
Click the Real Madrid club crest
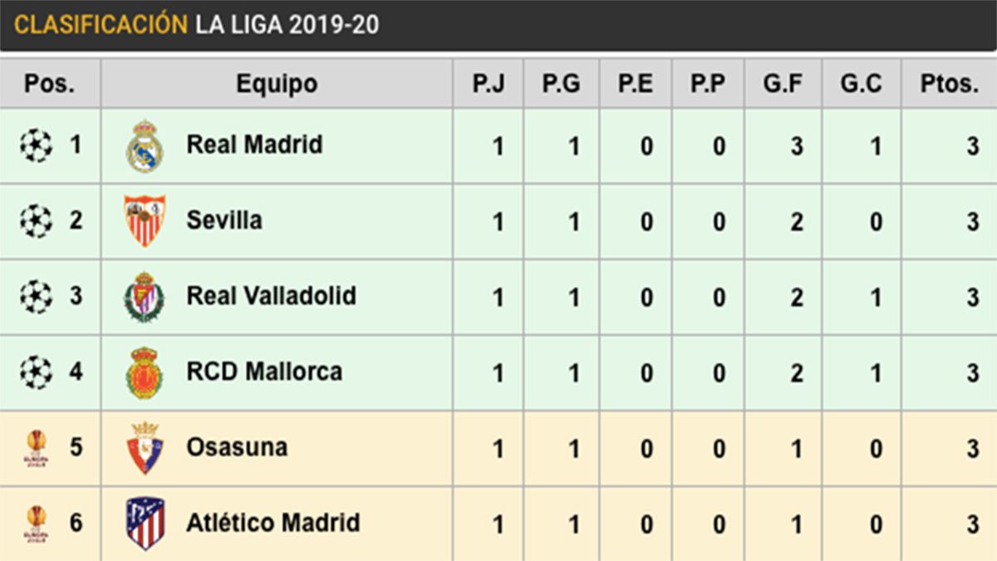[145, 146]
